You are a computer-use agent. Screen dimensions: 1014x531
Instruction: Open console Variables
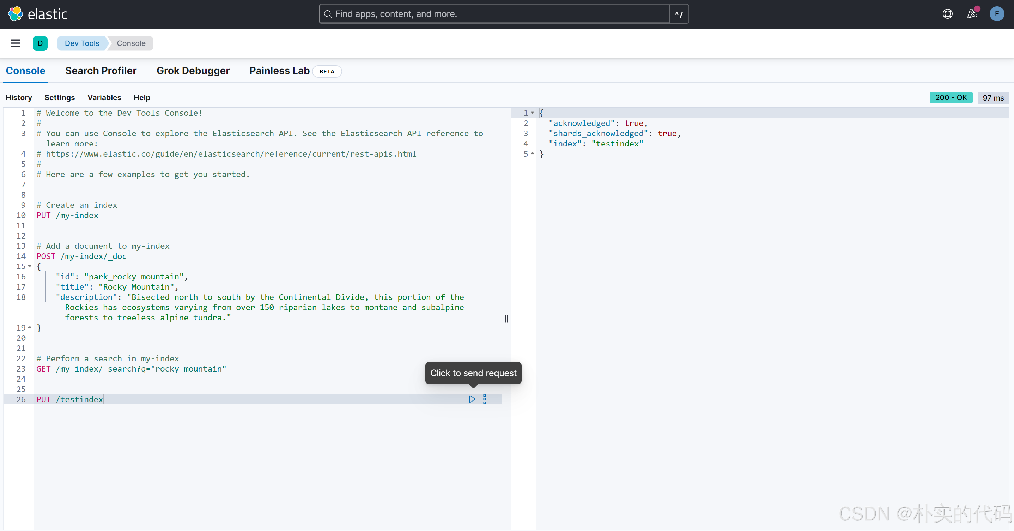pos(104,98)
